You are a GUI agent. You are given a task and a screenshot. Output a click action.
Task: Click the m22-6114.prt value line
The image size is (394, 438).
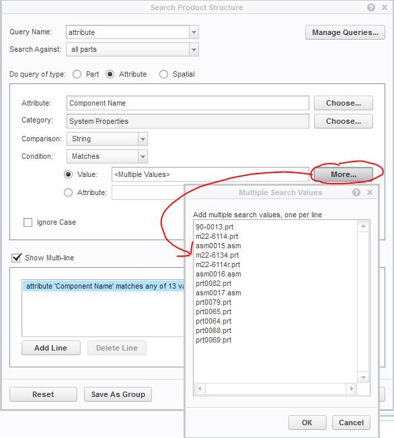pyautogui.click(x=217, y=237)
